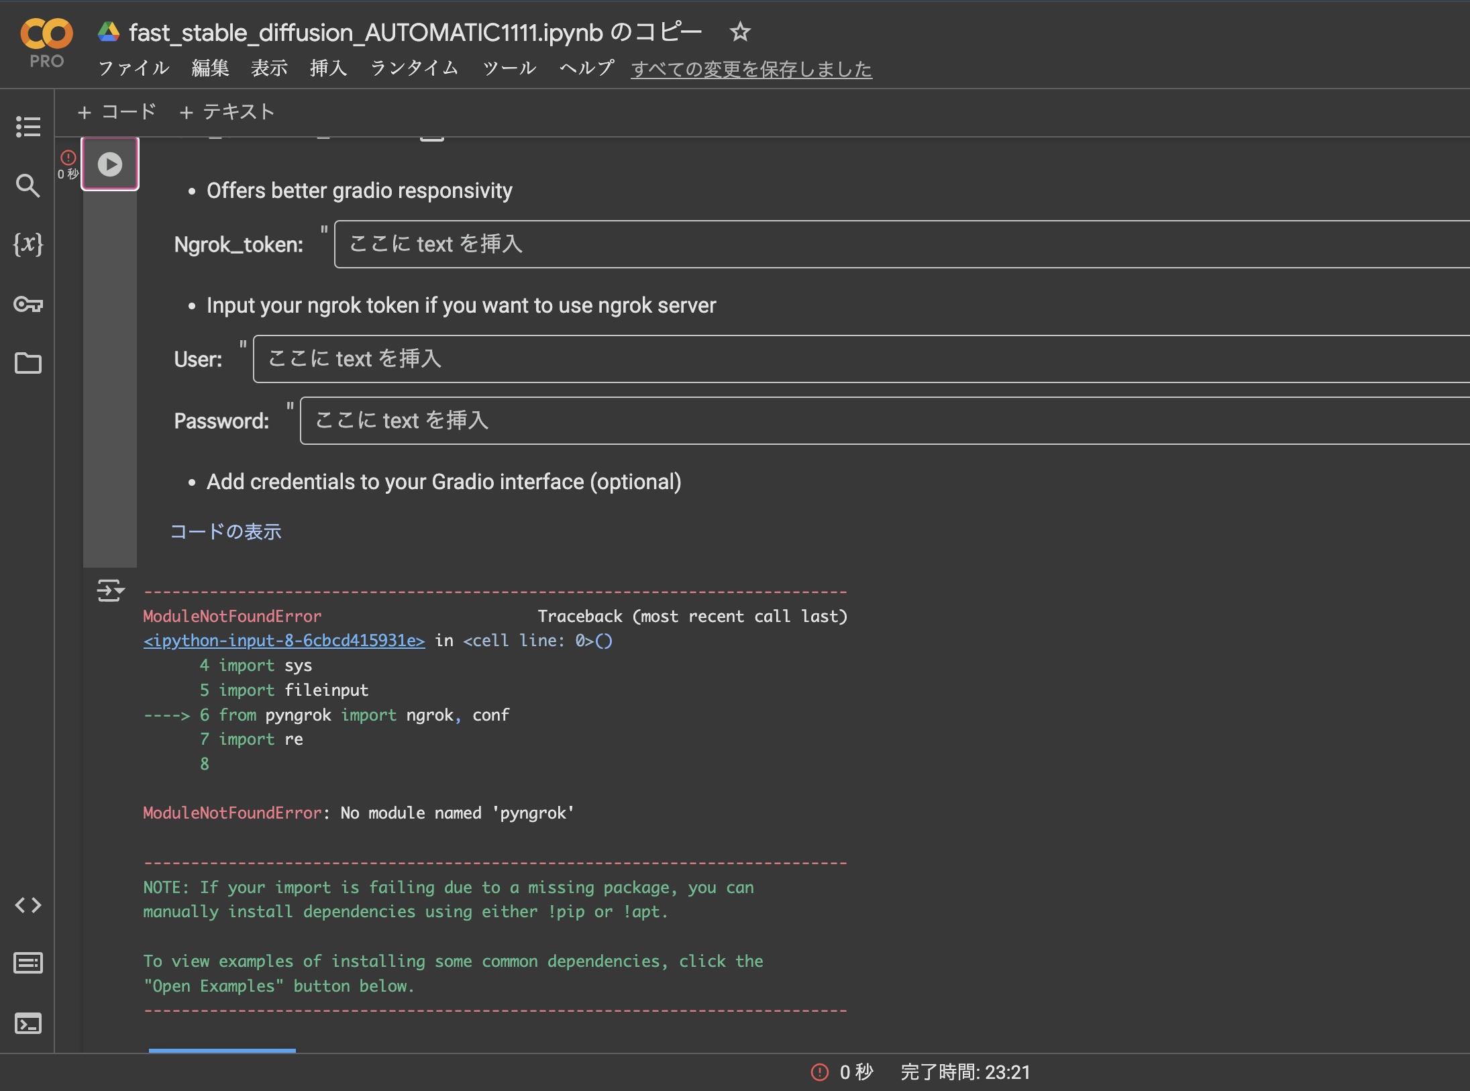1470x1091 pixels.
Task: Click the User text input field
Action: (861, 359)
